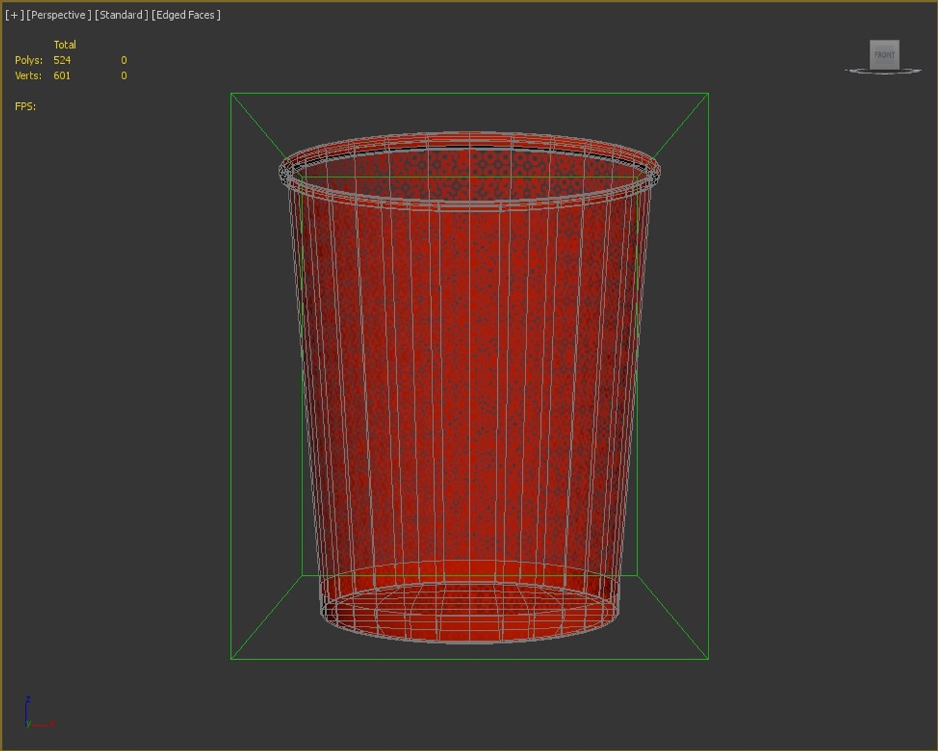Click the Total column header
Image resolution: width=938 pixels, height=751 pixels.
pyautogui.click(x=65, y=45)
